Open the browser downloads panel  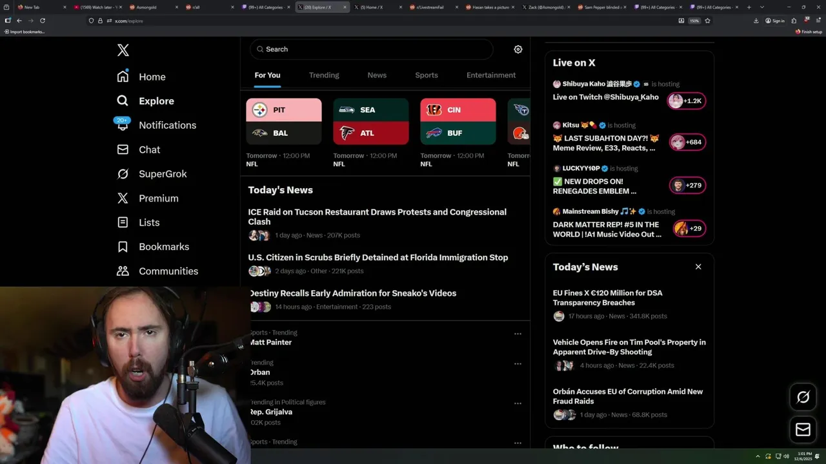756,21
